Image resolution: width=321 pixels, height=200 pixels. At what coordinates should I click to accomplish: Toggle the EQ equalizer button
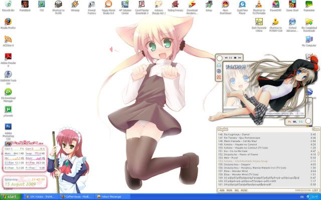coord(300,121)
